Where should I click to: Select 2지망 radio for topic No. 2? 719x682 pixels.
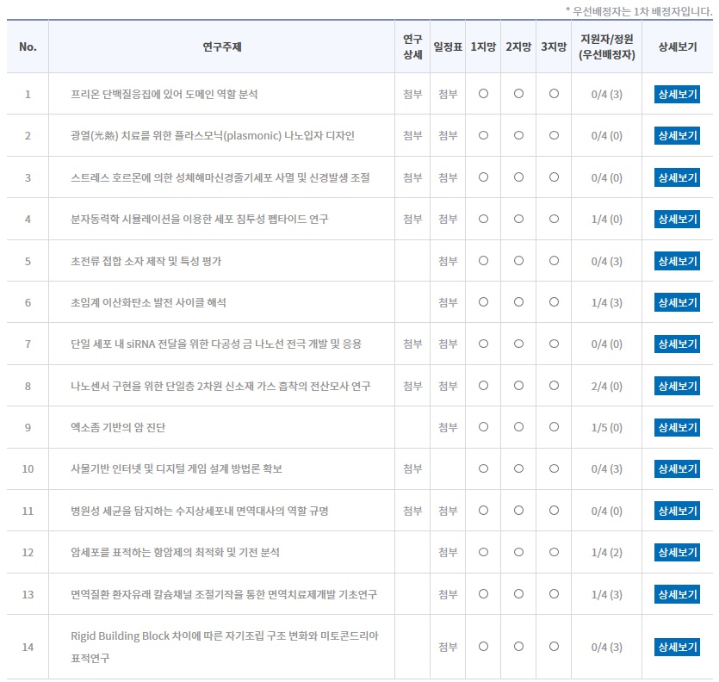pyautogui.click(x=518, y=135)
